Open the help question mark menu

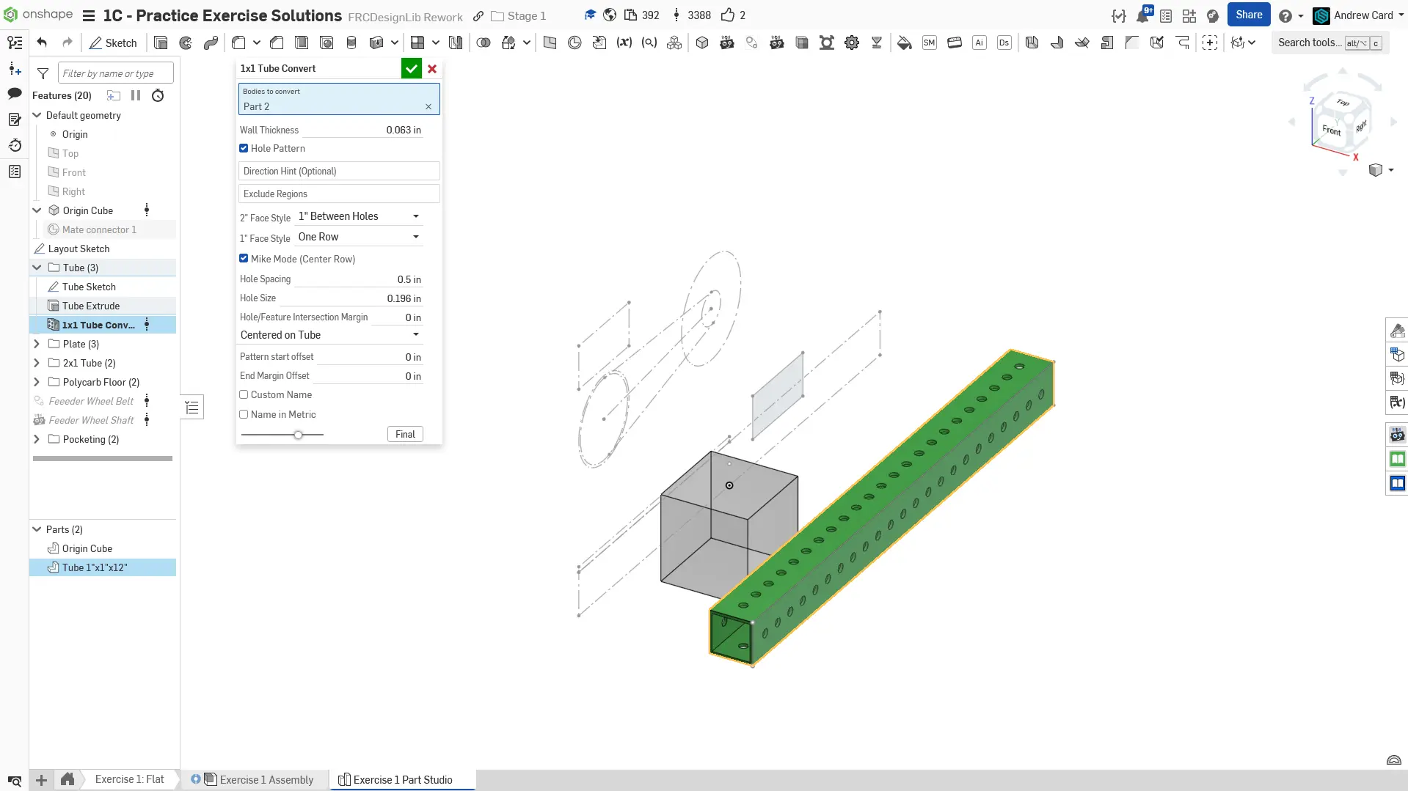coord(1285,15)
